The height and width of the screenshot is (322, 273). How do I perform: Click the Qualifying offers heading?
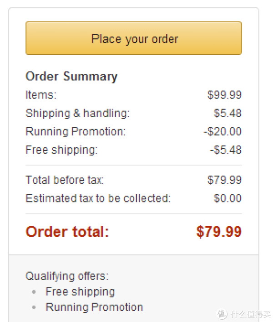(x=67, y=276)
